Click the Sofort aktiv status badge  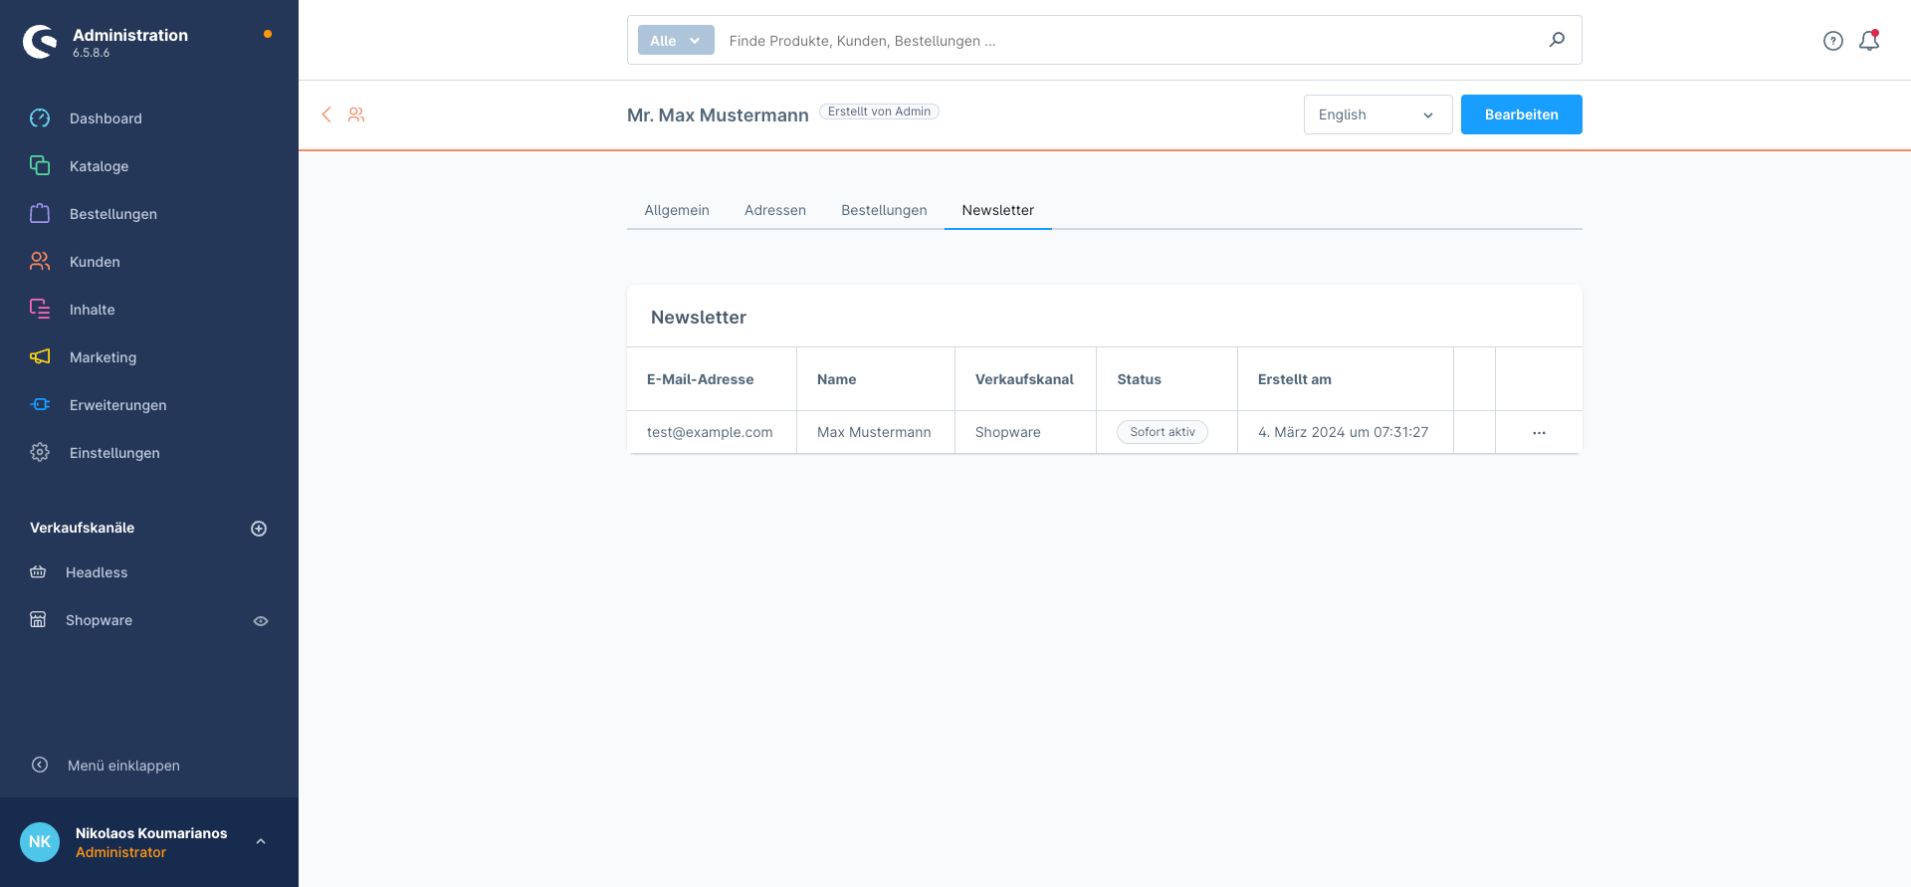[1163, 432]
